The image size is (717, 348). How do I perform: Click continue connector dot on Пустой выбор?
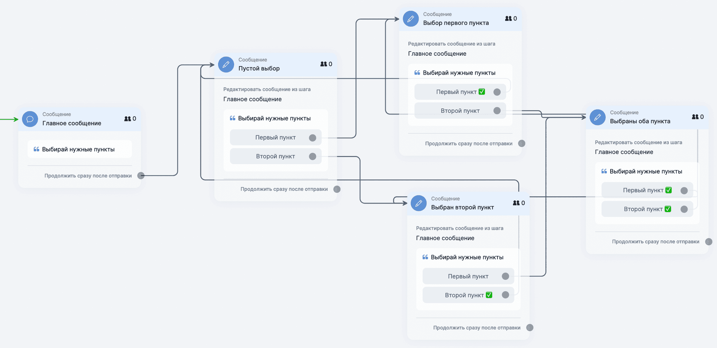click(x=337, y=189)
